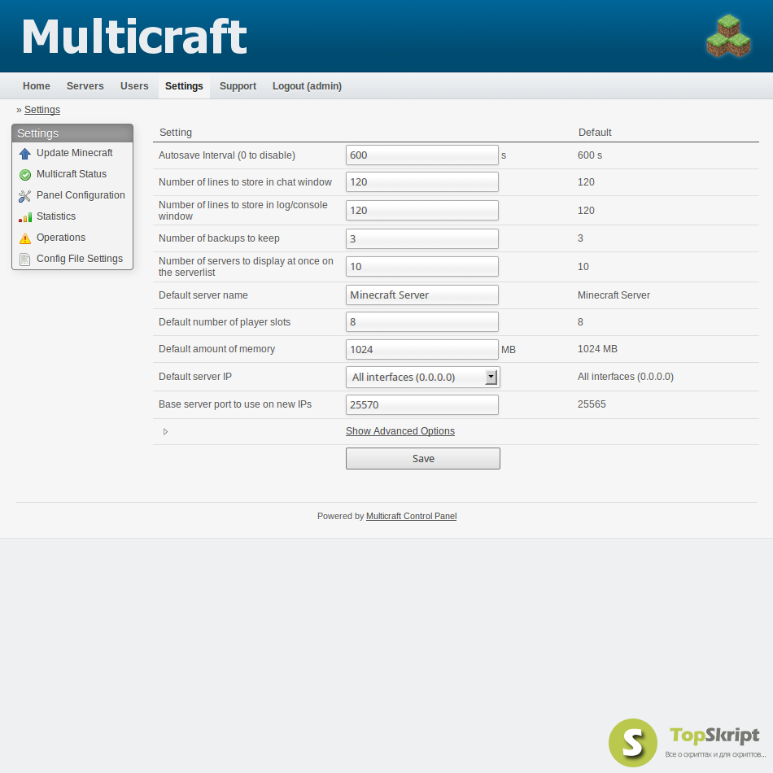Click Logout (admin) in the menu
This screenshot has height=773, width=773.
tap(307, 86)
